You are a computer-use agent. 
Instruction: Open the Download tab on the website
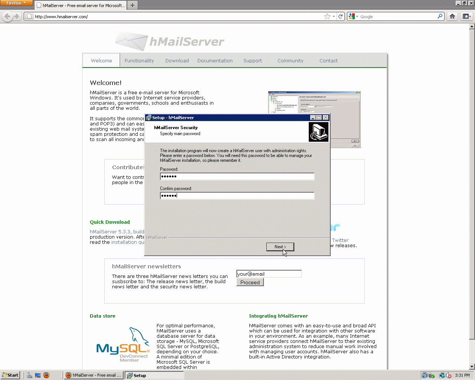click(177, 60)
